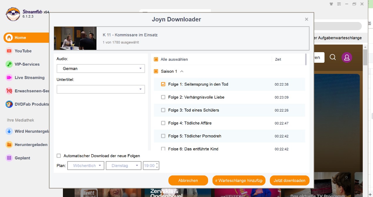373x197 pixels.
Task: Click duration 00:23:09 of Folge 2
Action: [x=282, y=97]
